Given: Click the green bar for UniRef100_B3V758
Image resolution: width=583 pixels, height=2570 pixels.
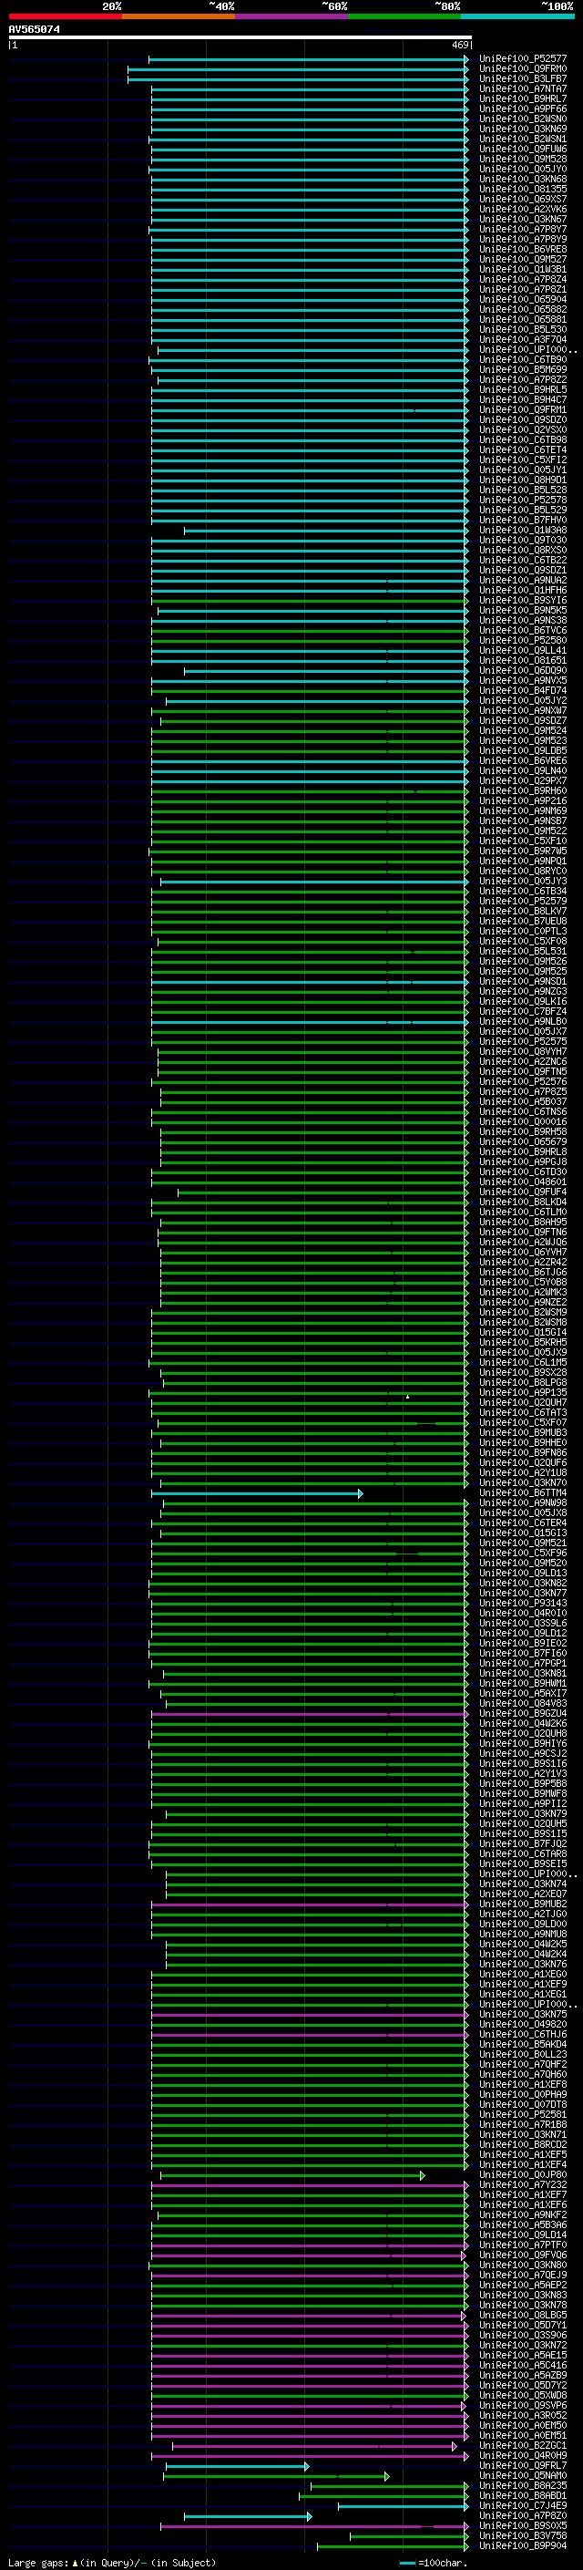Looking at the screenshot, I should tap(409, 2536).
